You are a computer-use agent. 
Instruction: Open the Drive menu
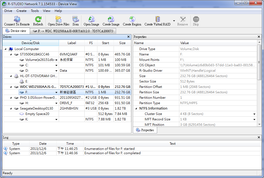(8, 11)
